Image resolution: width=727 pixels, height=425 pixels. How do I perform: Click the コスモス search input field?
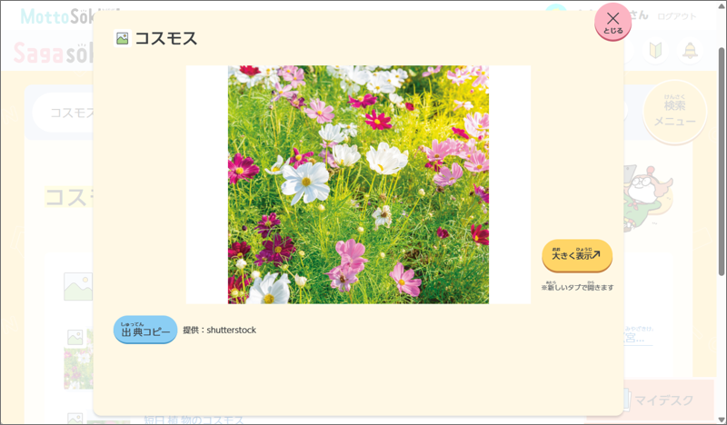coord(64,113)
